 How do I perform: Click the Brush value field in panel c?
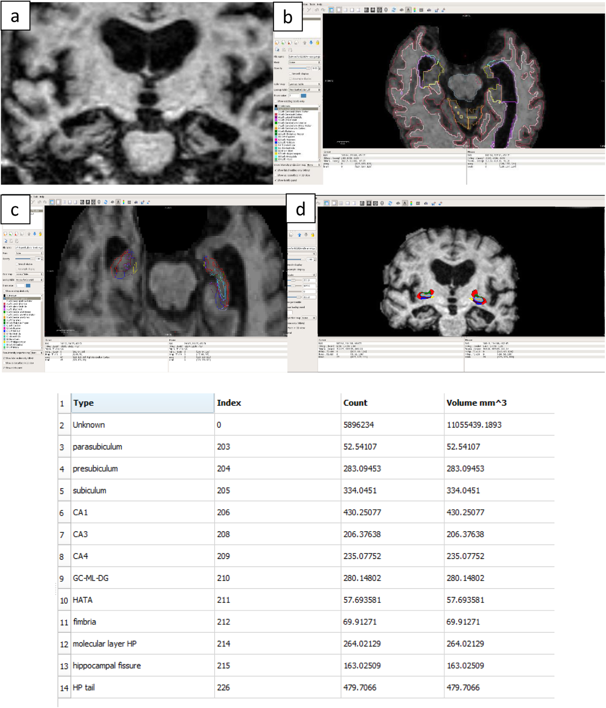coord(20,285)
